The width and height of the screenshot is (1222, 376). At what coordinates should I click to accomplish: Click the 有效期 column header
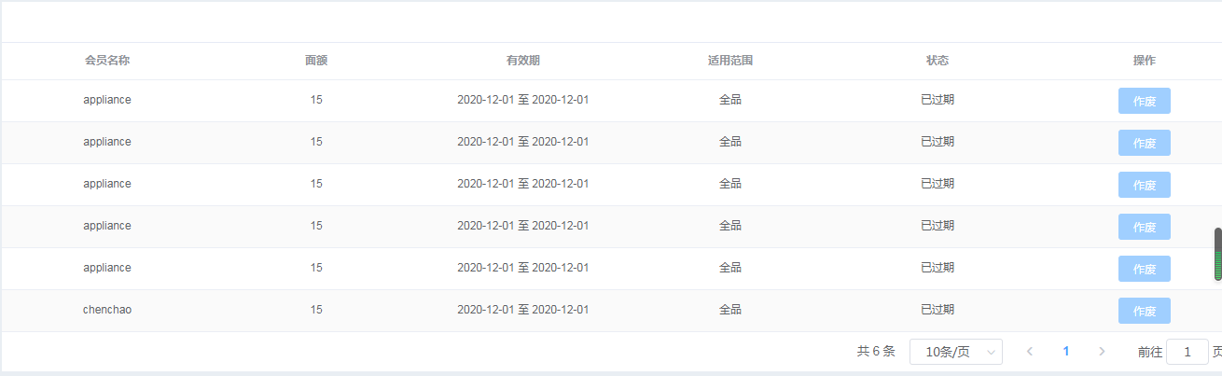coord(523,61)
